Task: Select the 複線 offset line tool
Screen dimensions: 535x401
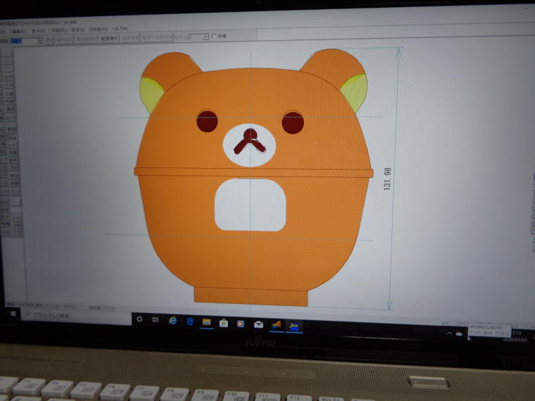Action: [x=12, y=136]
